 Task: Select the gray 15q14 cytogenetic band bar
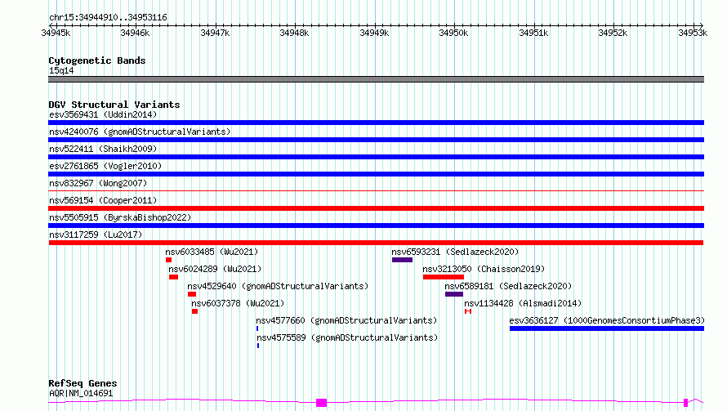tap(376, 79)
